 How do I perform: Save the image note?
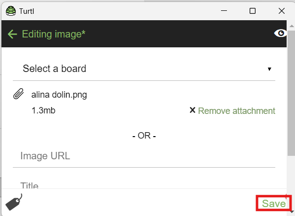coord(274,203)
